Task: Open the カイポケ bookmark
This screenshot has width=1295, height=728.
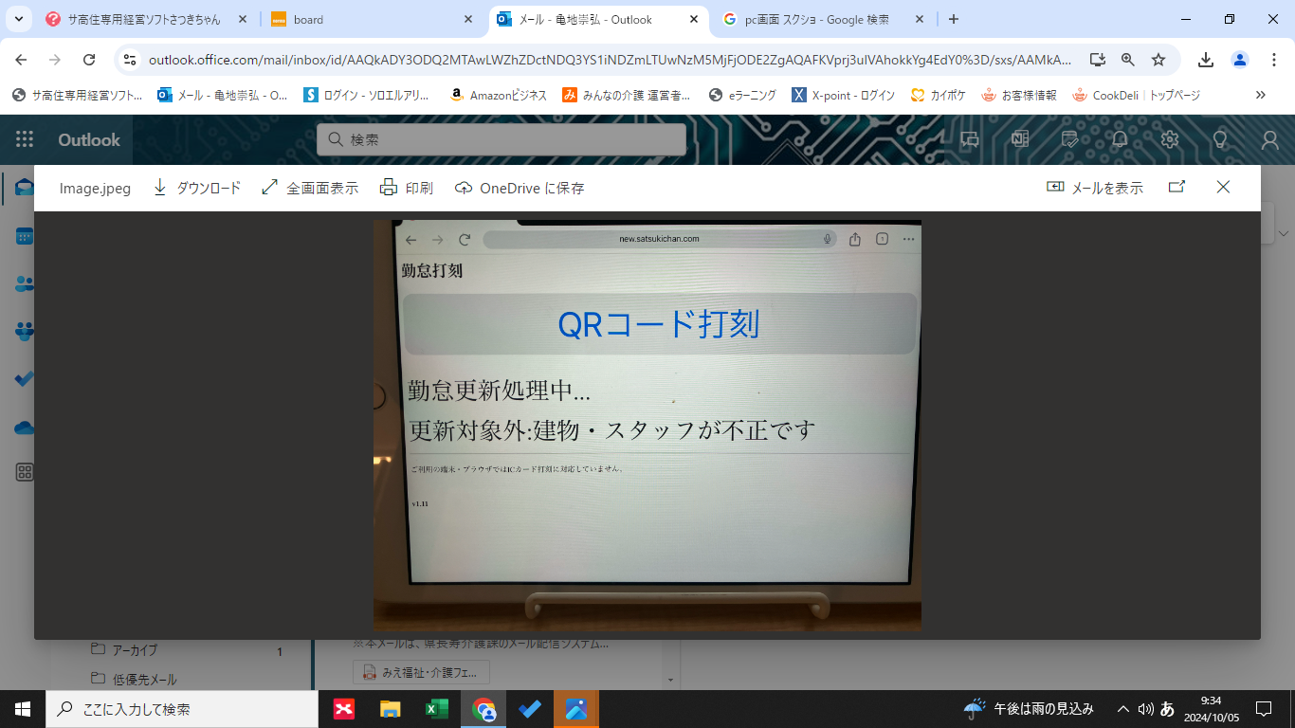Action: (938, 95)
